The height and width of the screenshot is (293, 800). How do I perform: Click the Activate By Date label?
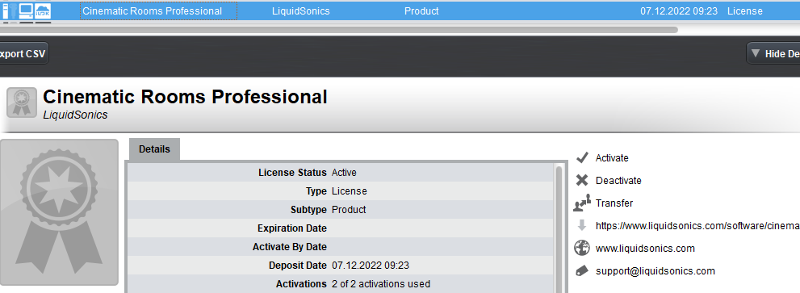[289, 246]
